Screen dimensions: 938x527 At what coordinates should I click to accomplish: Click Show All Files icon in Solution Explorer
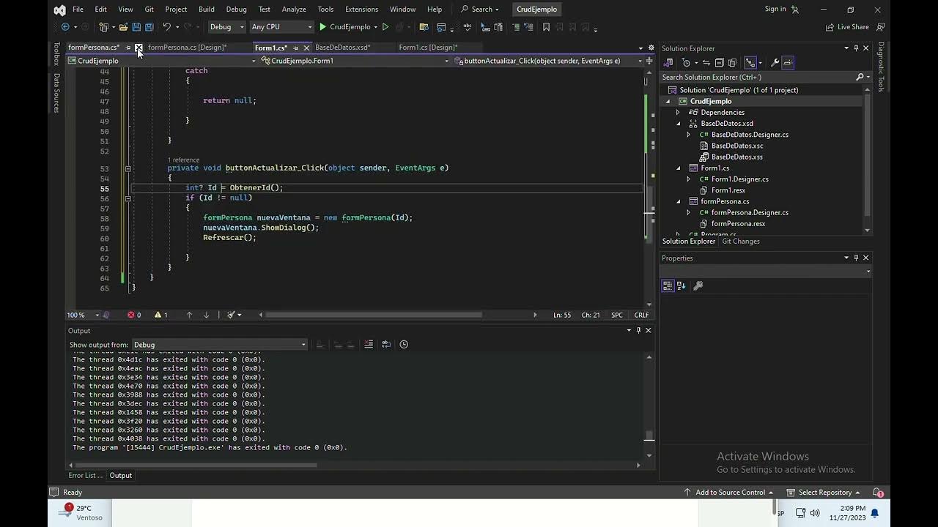(732, 62)
